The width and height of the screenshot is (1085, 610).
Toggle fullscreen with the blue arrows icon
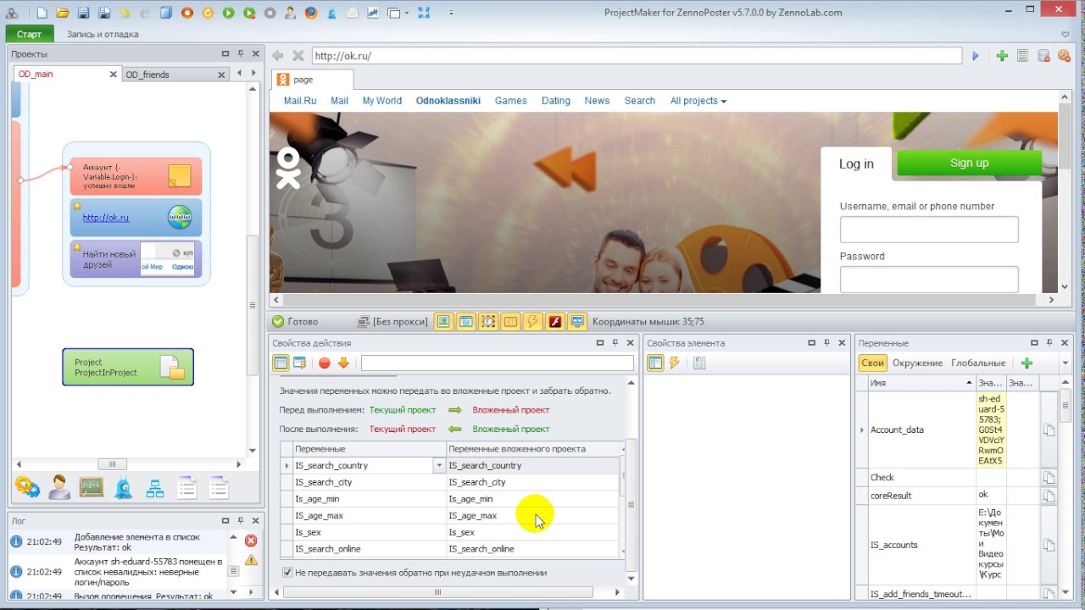[x=424, y=13]
